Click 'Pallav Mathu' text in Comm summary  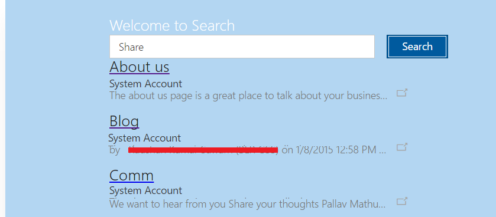click(x=350, y=204)
